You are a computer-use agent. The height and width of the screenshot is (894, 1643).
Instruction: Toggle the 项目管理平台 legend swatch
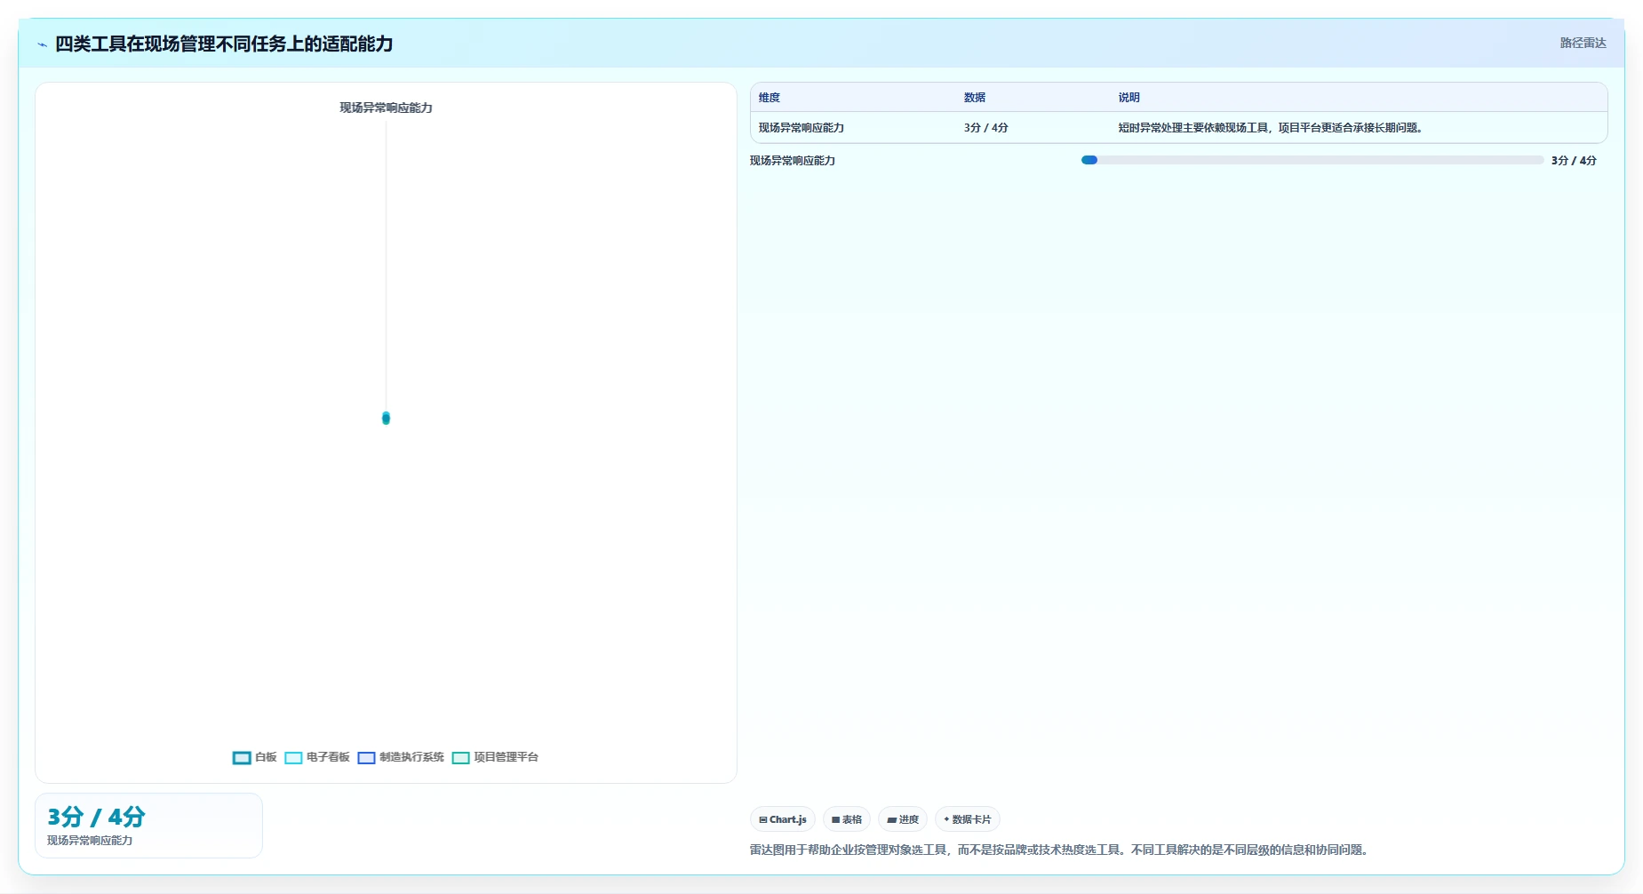coord(460,758)
